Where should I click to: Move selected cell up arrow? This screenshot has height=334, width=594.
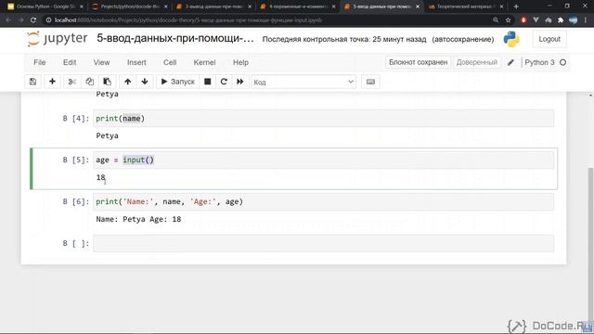(128, 82)
